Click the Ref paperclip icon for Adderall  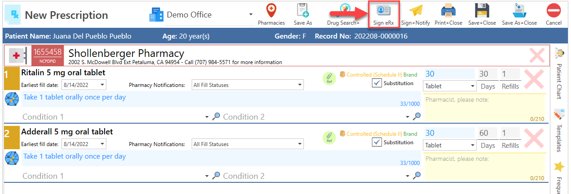click(329, 138)
